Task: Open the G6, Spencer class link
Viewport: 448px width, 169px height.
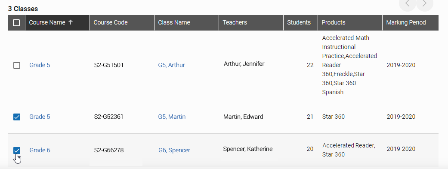Action: pyautogui.click(x=174, y=150)
